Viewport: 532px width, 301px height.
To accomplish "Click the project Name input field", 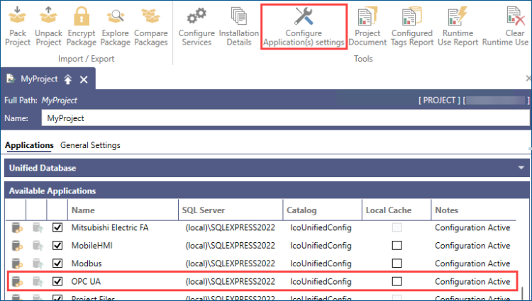I will point(284,118).
